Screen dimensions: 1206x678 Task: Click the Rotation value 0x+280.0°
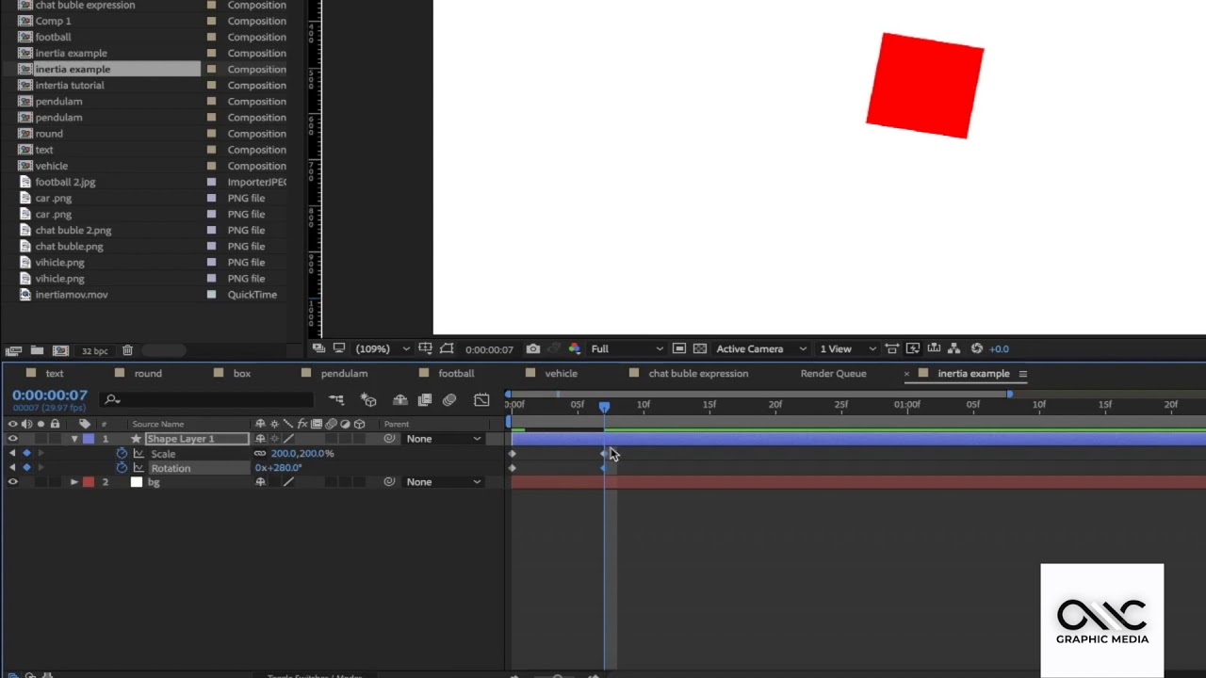(278, 468)
